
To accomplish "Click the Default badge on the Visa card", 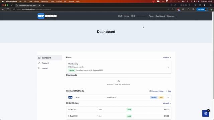I will 154,98.
